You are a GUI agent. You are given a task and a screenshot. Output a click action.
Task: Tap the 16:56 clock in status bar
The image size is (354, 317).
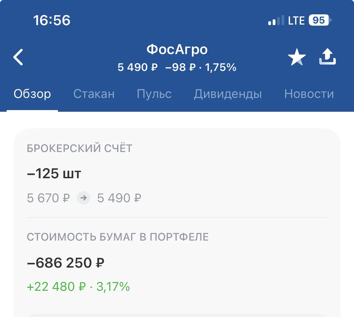[x=52, y=20]
